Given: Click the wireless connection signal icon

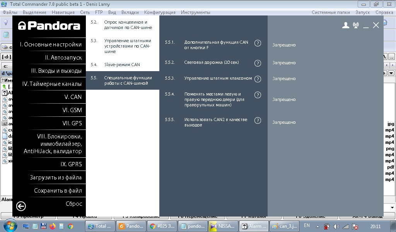Looking at the screenshot, I should point(356,26).
